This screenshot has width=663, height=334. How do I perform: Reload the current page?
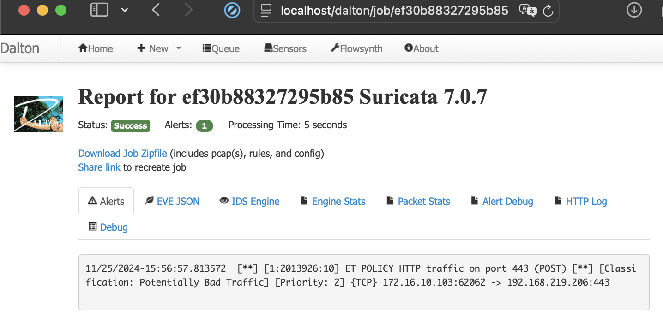click(x=548, y=11)
